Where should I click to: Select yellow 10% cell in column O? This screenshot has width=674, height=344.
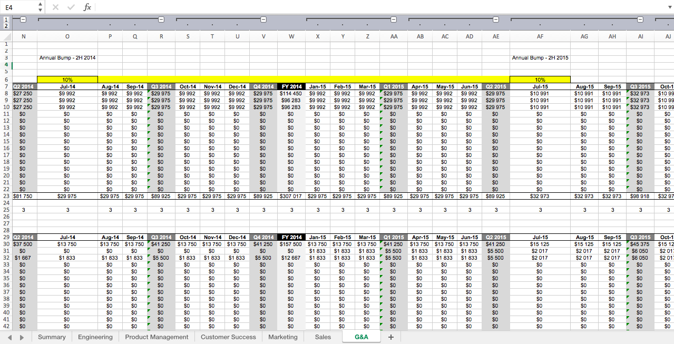point(67,80)
